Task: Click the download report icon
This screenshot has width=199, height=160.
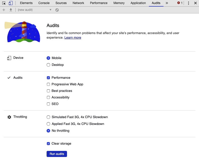Action: point(11,10)
